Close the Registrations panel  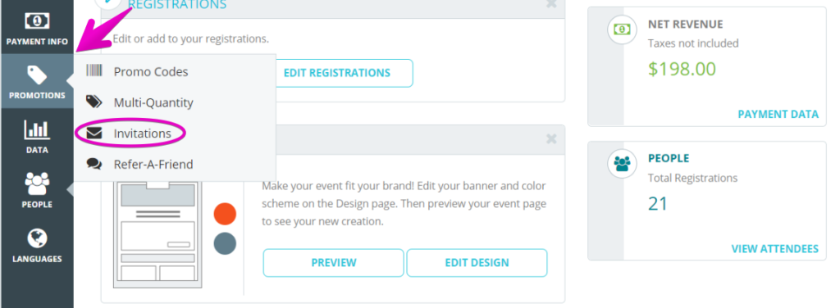[x=550, y=4]
